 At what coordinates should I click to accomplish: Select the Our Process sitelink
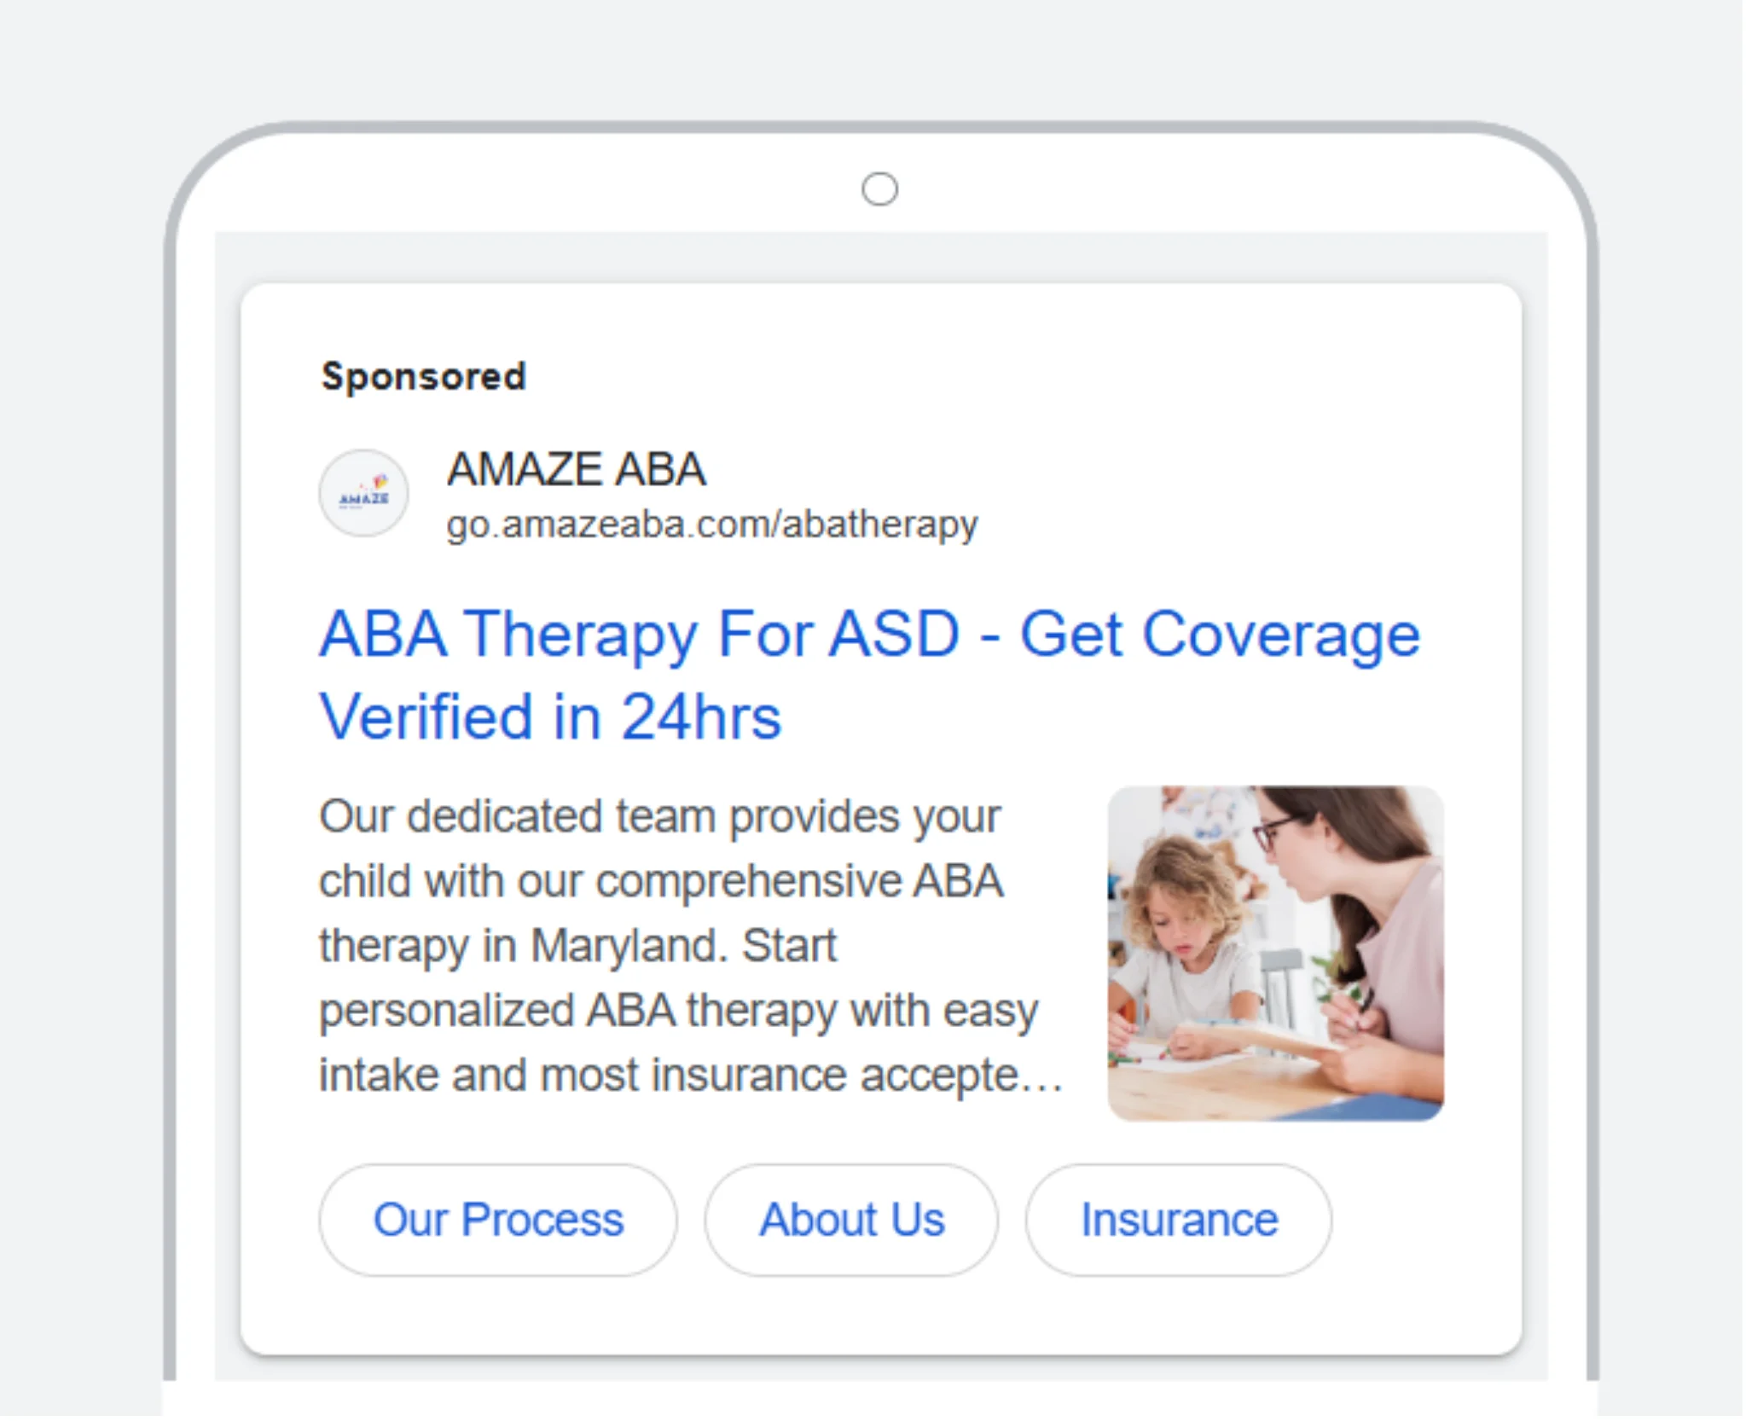[498, 1220]
